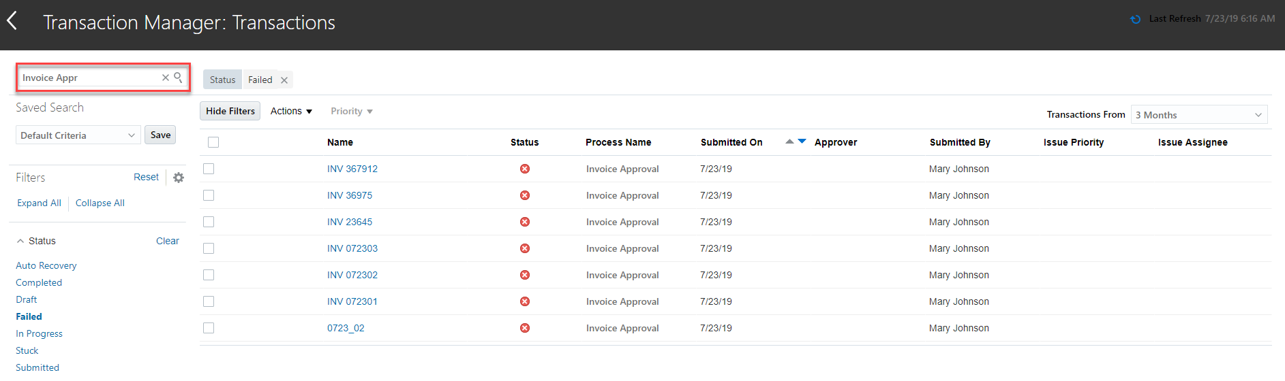Collapse the Status filter section

tap(20, 241)
